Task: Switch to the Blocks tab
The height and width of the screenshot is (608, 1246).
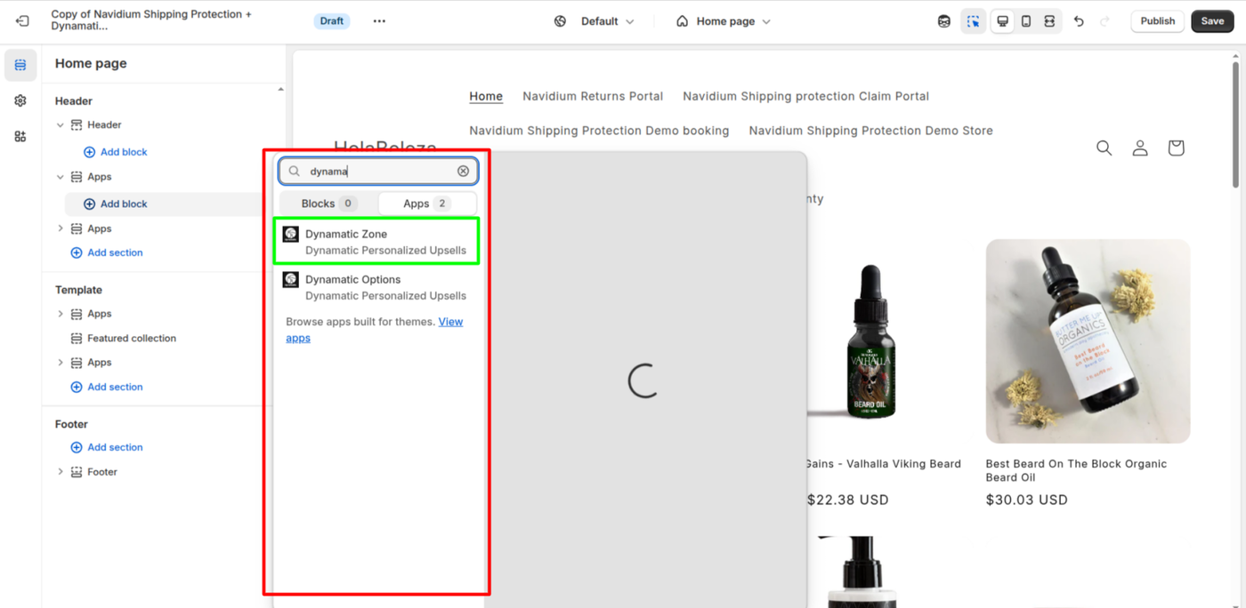Action: point(329,204)
